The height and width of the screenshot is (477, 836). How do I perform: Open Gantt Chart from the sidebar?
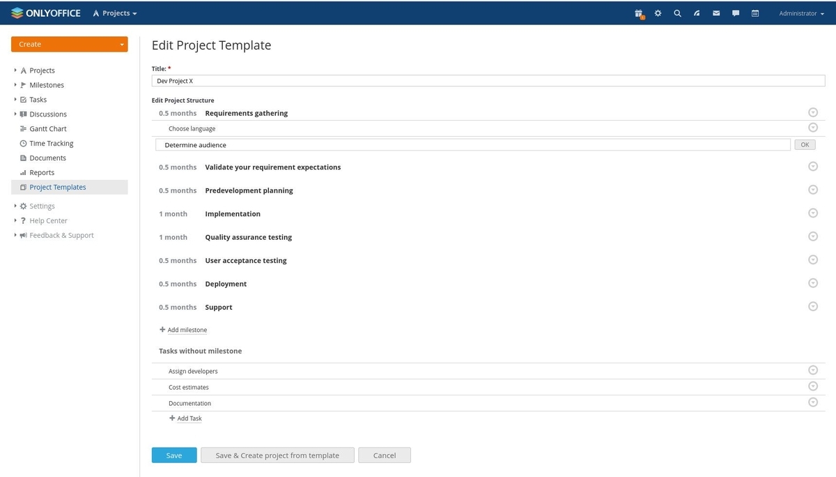point(47,128)
